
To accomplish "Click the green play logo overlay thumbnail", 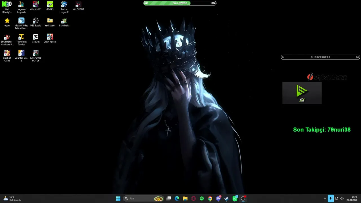I will (302, 93).
